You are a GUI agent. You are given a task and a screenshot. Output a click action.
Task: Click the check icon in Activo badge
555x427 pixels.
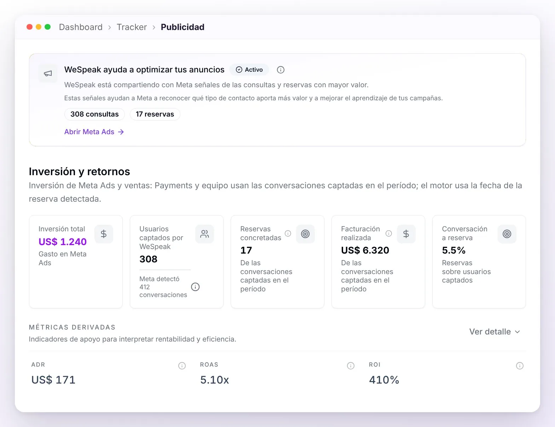point(239,70)
